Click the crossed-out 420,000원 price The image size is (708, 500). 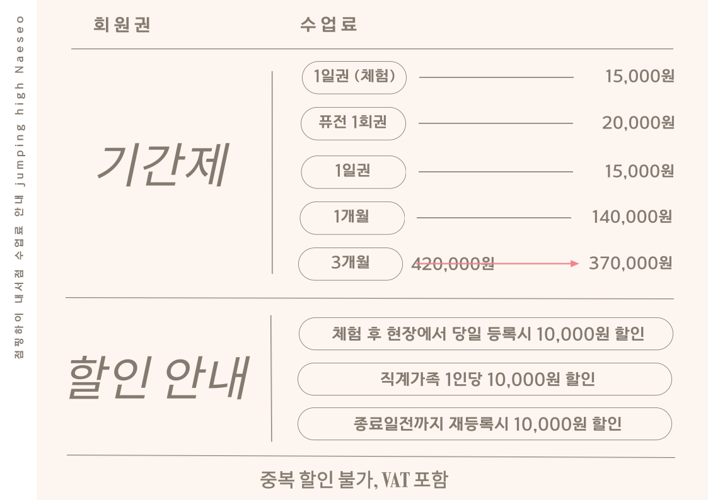pos(452,264)
